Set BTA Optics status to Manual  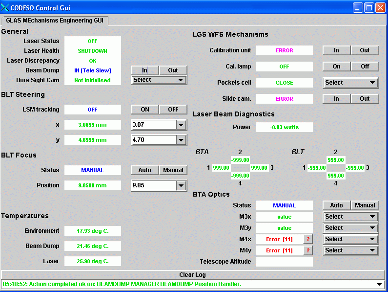pos(365,205)
